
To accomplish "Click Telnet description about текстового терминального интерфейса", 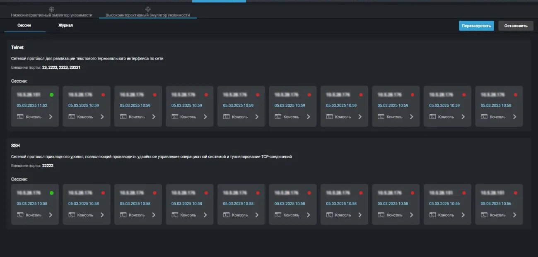I will (x=87, y=58).
